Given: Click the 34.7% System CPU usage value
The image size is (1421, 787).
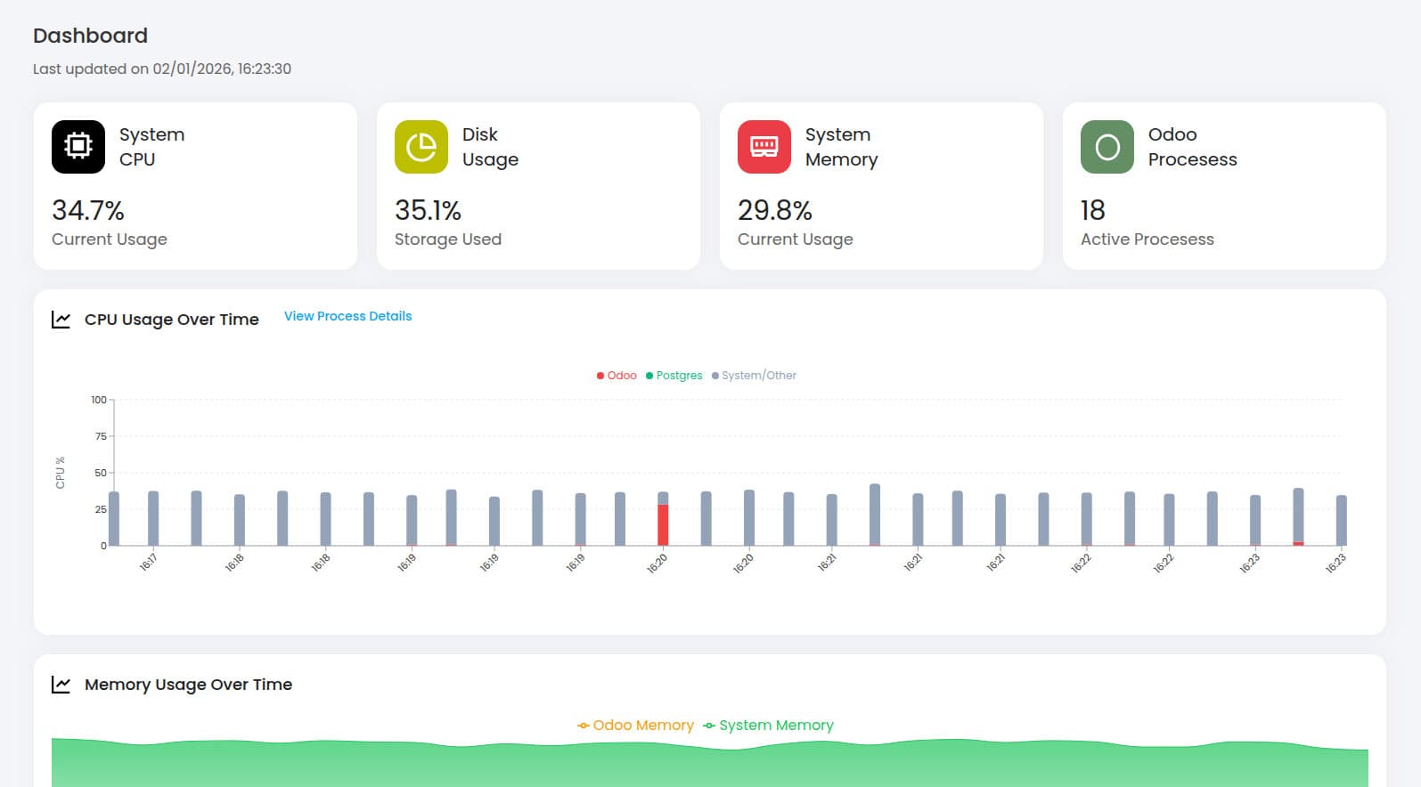Looking at the screenshot, I should [88, 211].
